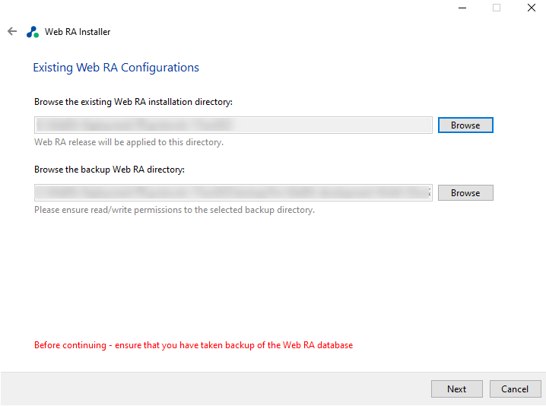Browse for the backup Web RA directory

[x=465, y=193]
